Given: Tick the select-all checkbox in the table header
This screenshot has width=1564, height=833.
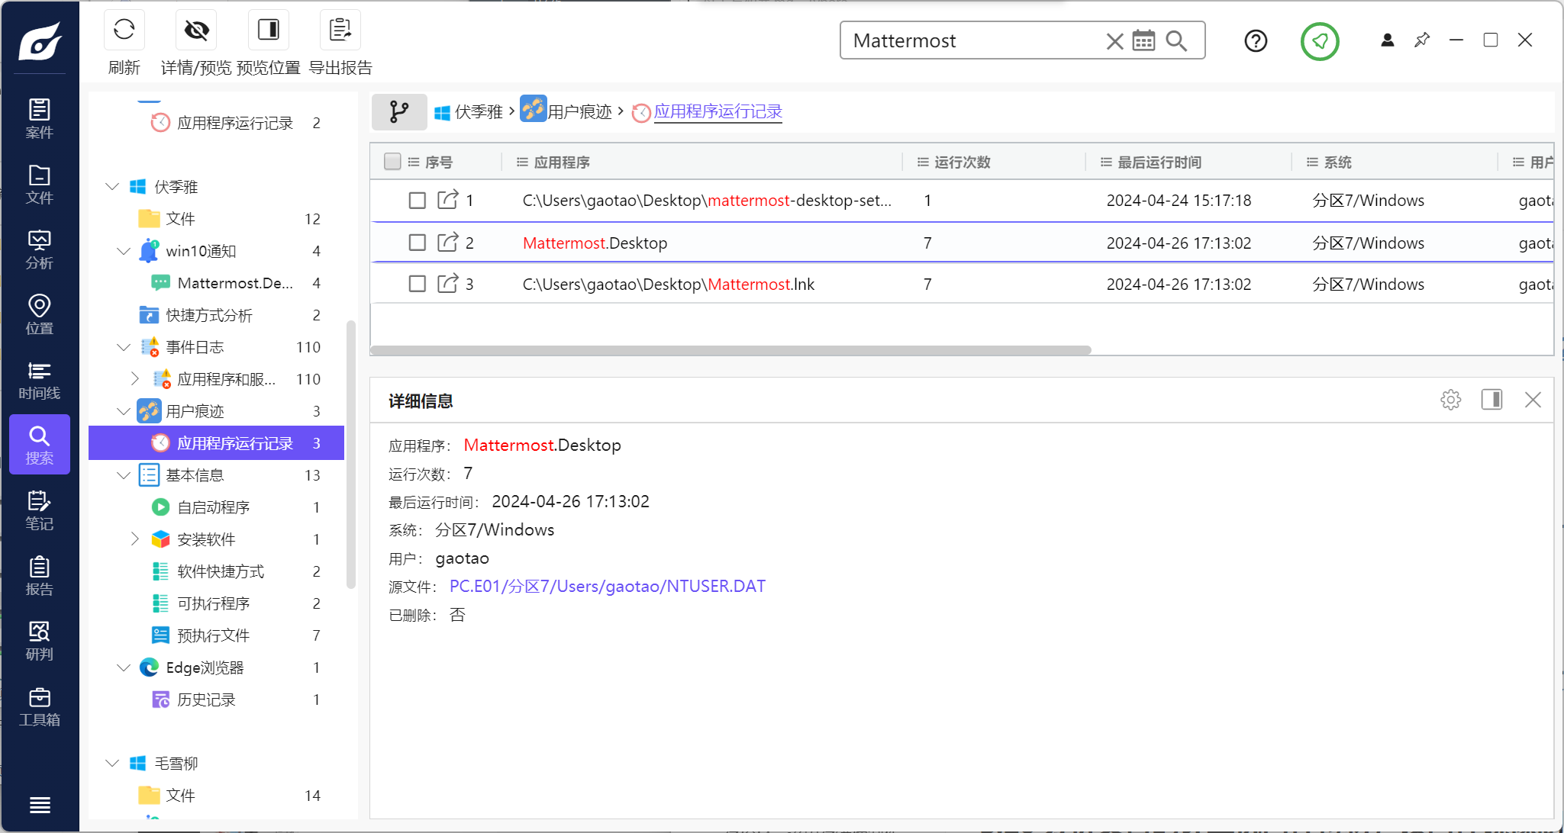Looking at the screenshot, I should (x=392, y=162).
